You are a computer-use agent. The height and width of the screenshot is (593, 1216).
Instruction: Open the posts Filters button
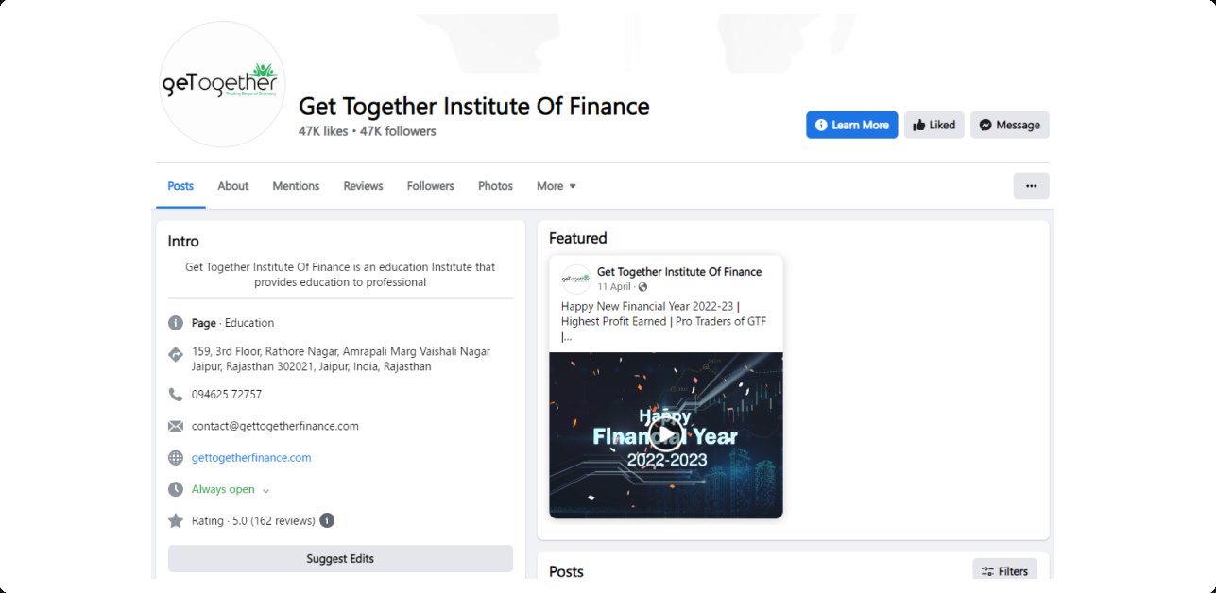coord(1004,571)
